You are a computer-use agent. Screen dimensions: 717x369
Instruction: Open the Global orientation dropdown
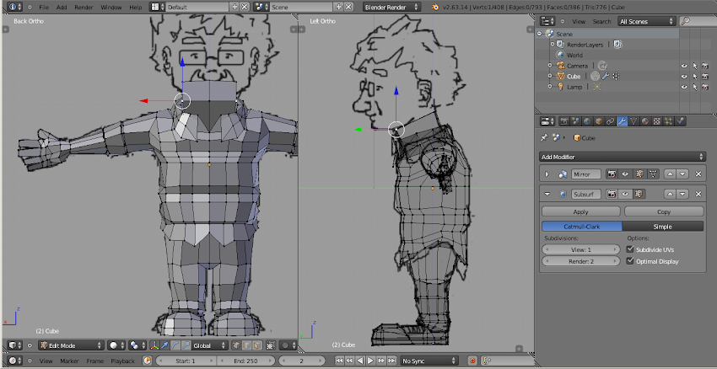[210, 345]
